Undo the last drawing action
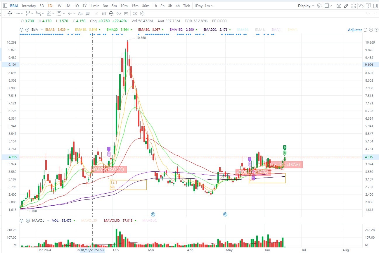Viewport: 379px width, 253px height. tap(368, 13)
